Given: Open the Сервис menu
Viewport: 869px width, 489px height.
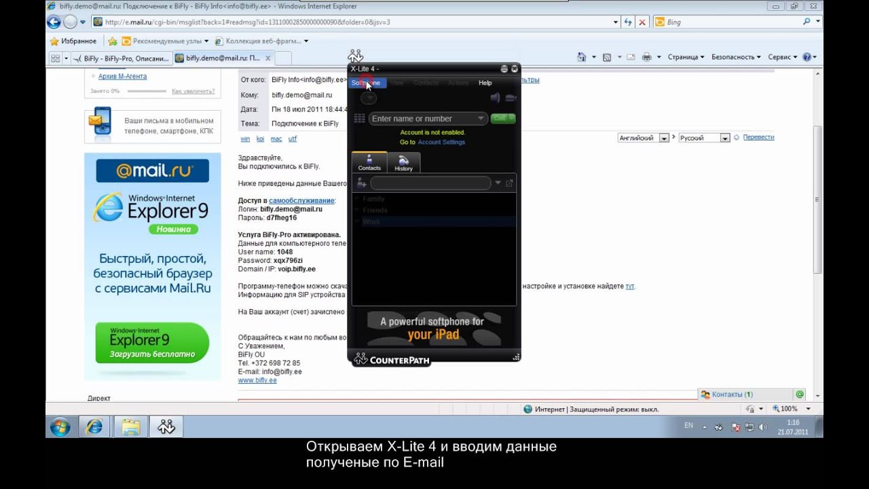Looking at the screenshot, I should [782, 58].
